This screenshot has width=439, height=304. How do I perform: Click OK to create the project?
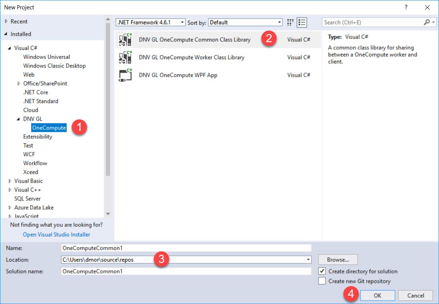click(377, 295)
